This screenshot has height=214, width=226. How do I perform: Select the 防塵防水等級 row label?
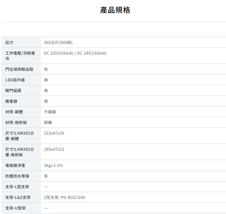17,176
